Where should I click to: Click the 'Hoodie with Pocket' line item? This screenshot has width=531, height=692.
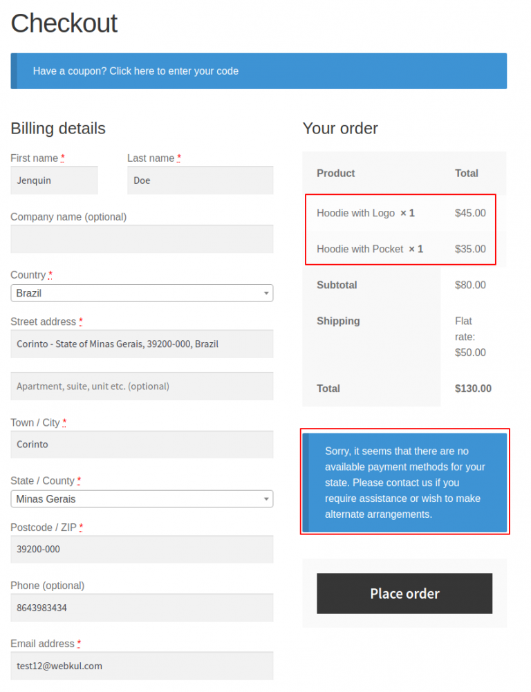pos(400,249)
